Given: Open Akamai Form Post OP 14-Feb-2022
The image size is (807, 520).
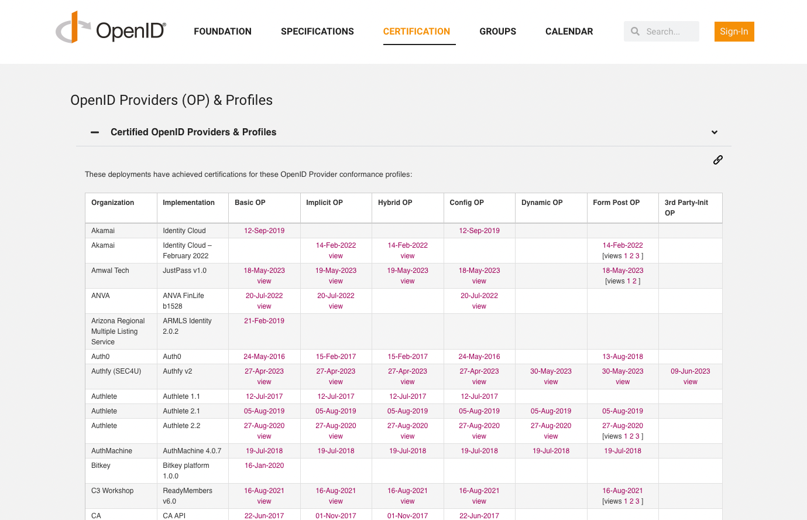Looking at the screenshot, I should [x=623, y=245].
